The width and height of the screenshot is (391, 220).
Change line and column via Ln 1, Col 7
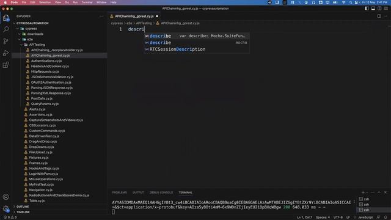(x=304, y=218)
